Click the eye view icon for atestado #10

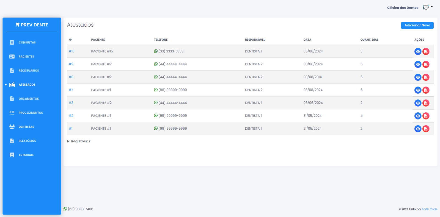pos(418,52)
